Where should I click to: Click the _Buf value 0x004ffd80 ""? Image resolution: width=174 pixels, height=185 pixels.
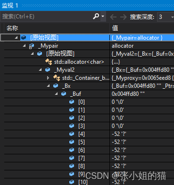(x=128, y=94)
